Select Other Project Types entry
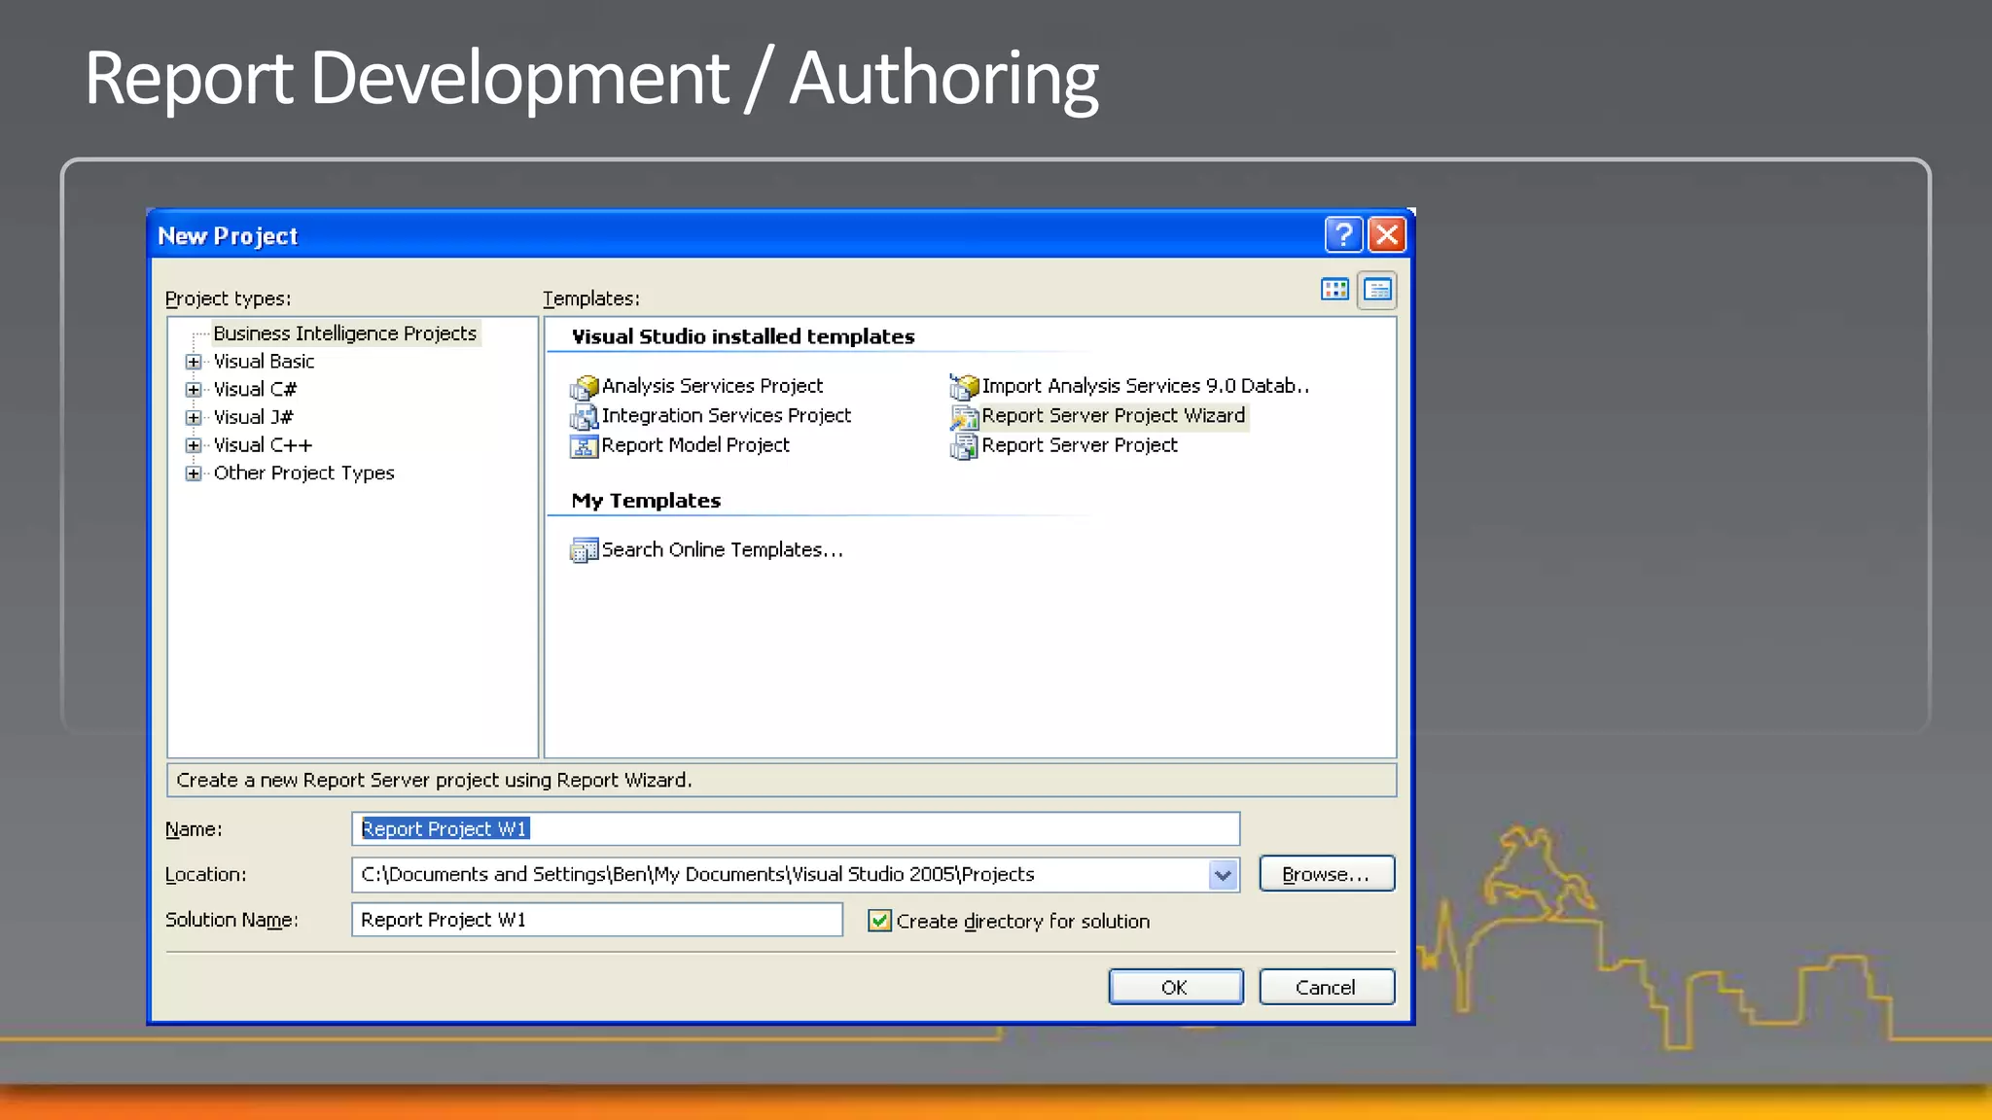Image resolution: width=1992 pixels, height=1120 pixels. click(x=303, y=473)
